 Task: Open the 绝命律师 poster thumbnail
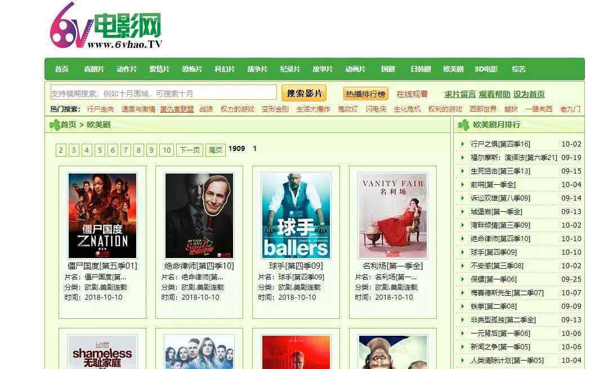[199, 216]
